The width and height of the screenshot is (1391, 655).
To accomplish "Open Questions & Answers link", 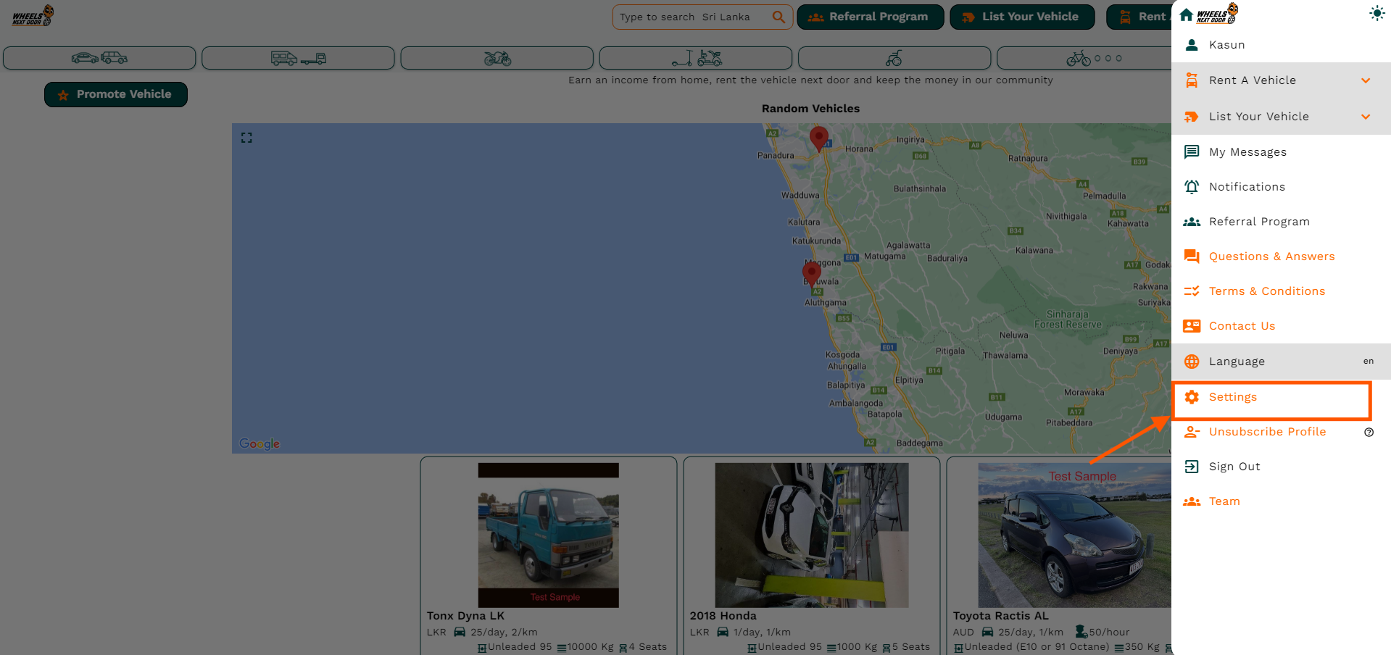I will pyautogui.click(x=1271, y=256).
